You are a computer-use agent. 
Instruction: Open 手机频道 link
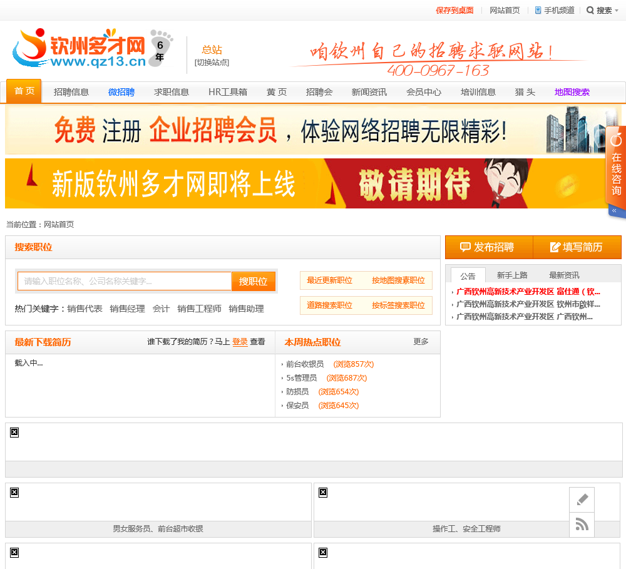pos(559,11)
